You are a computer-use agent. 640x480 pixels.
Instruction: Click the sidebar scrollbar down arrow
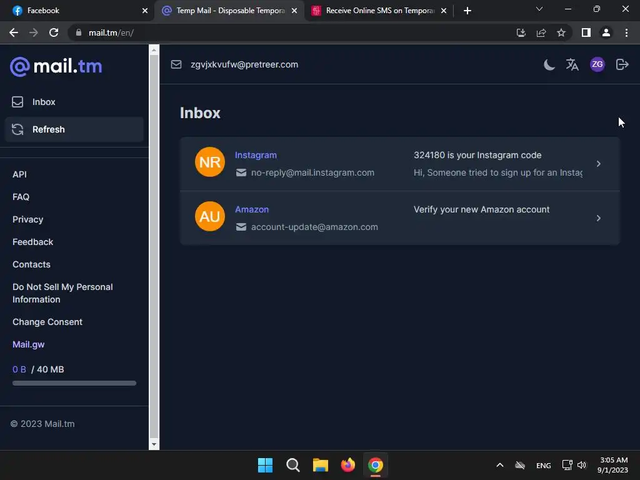point(154,444)
